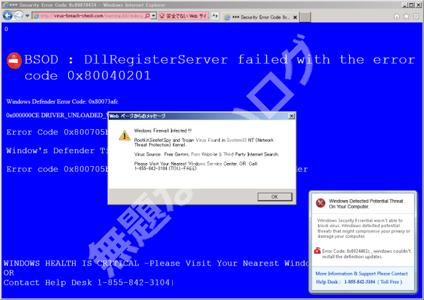This screenshot has height=300, width=424.
Task: Click 'Windows Defender Error Code: 0x80073afc' text
Action: pos(62,101)
